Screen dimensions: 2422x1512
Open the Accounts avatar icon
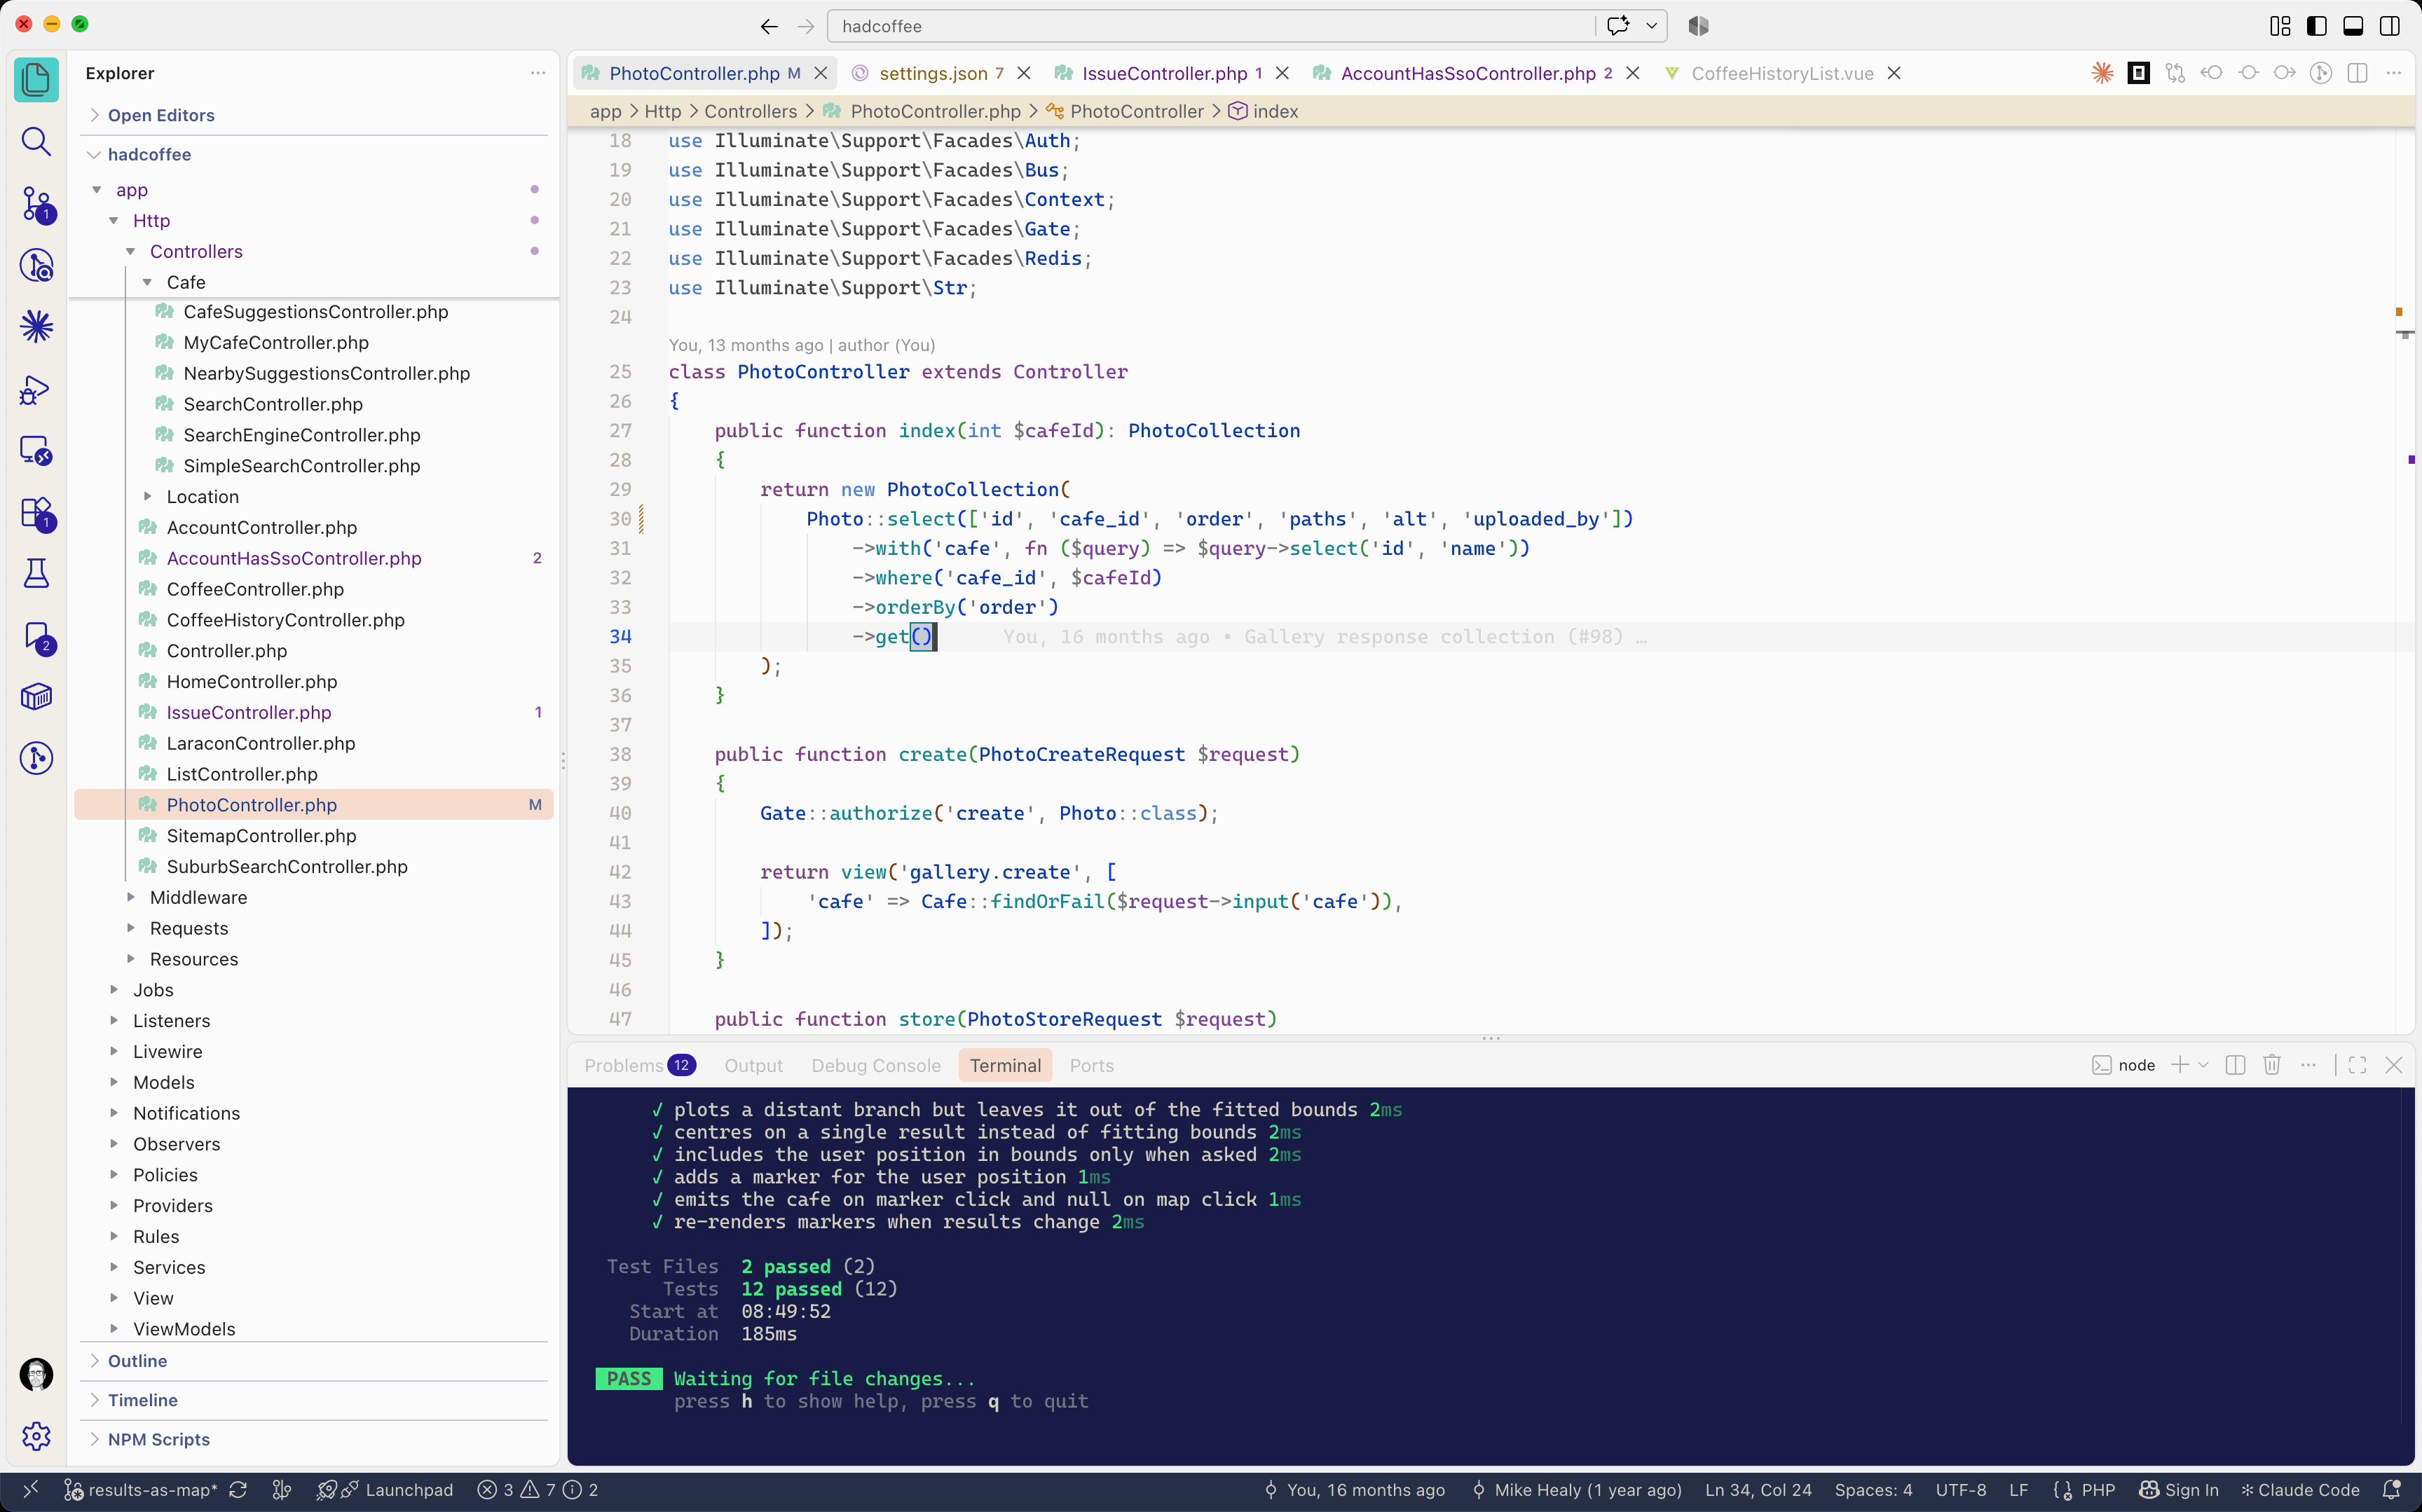pyautogui.click(x=36, y=1375)
